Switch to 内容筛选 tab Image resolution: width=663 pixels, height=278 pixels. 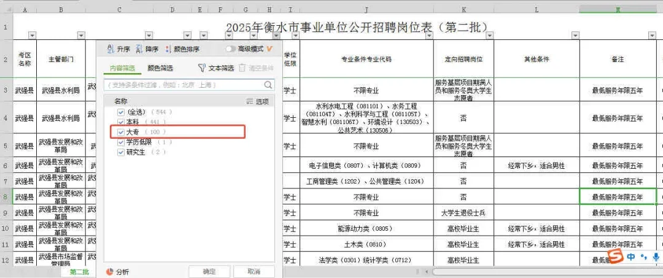[x=123, y=68]
